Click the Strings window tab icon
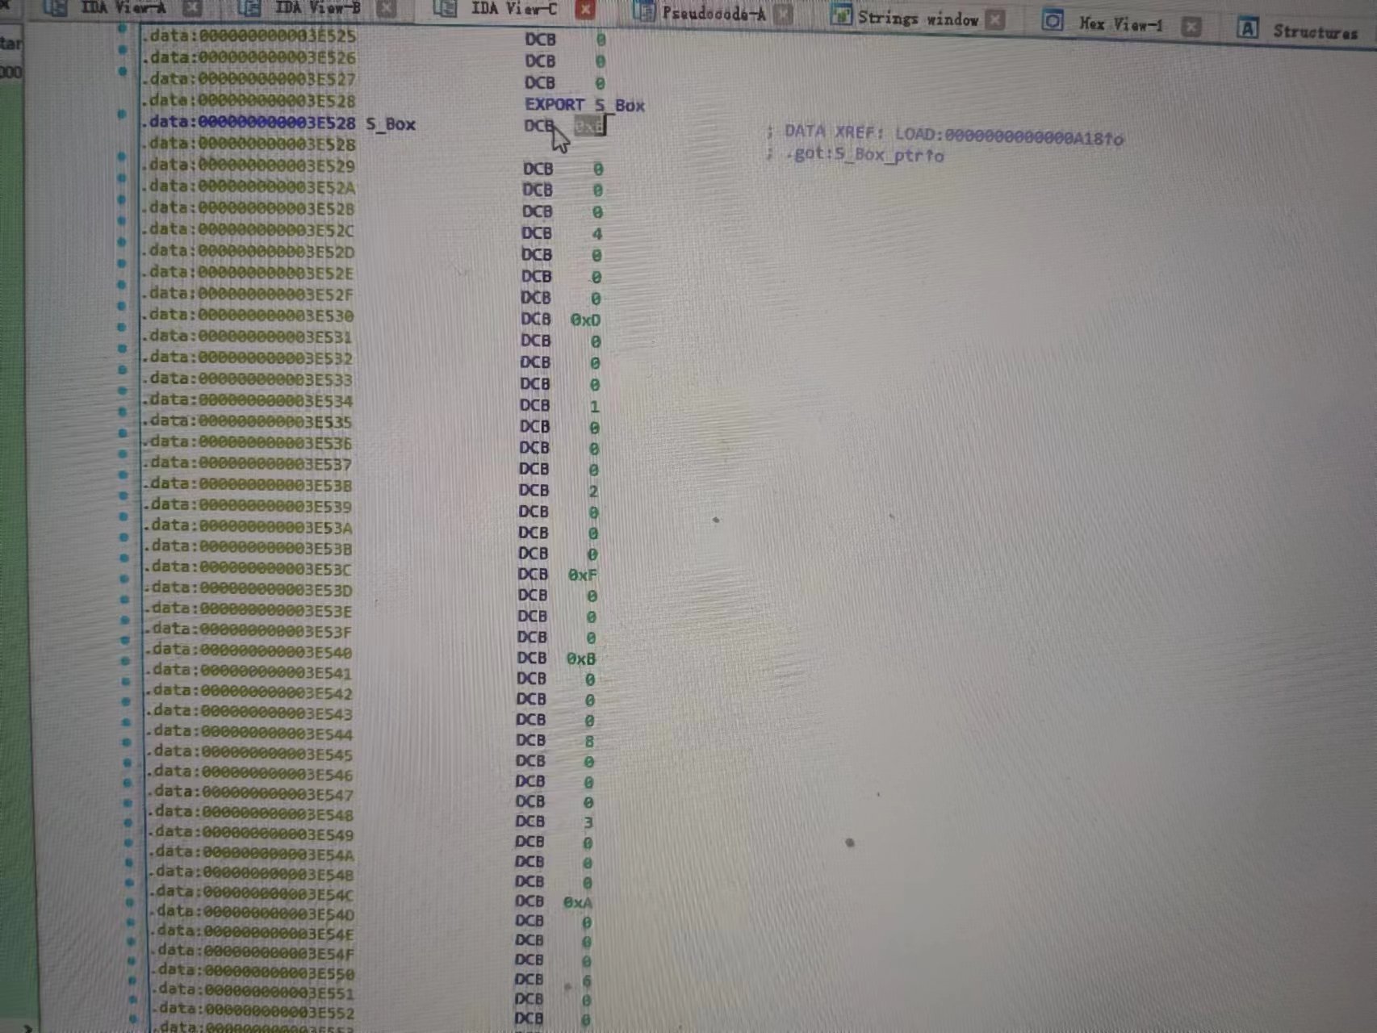This screenshot has width=1377, height=1033. coord(840,15)
